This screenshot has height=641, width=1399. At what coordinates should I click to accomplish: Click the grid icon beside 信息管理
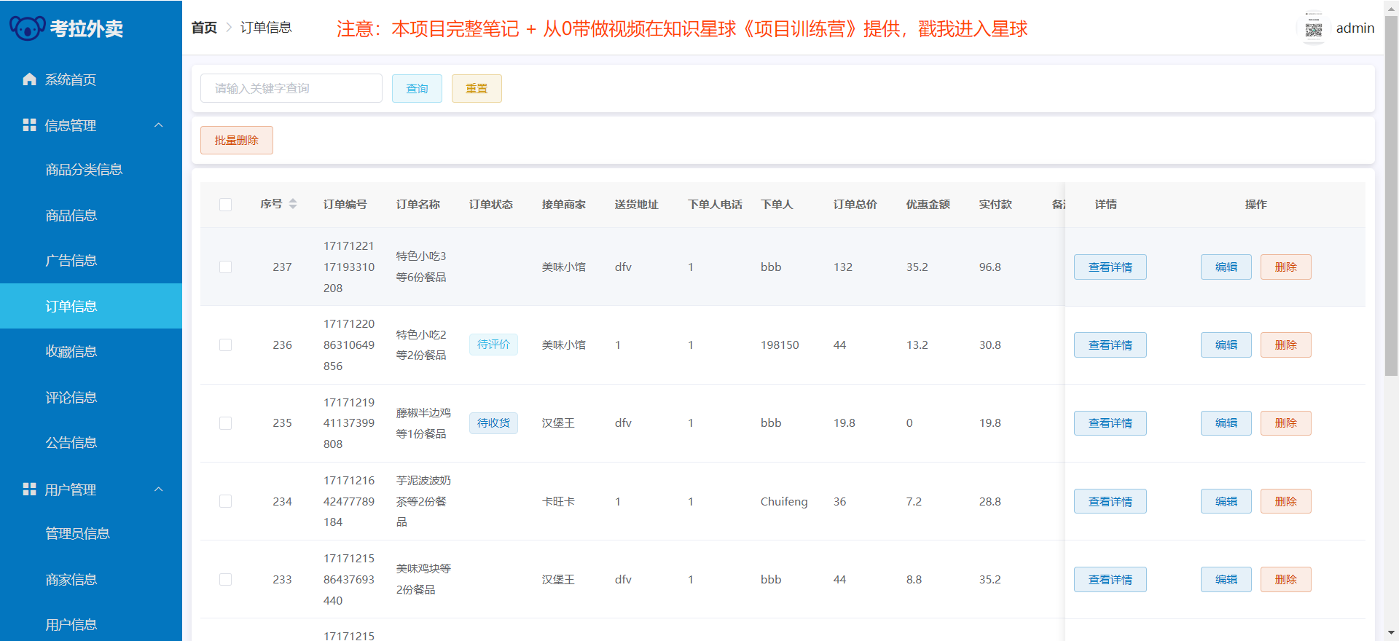(x=29, y=125)
